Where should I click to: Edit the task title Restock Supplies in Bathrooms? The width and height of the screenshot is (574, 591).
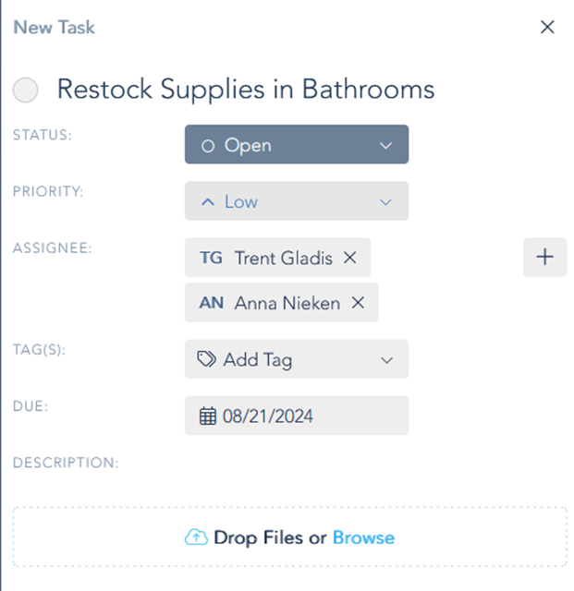pos(246,90)
